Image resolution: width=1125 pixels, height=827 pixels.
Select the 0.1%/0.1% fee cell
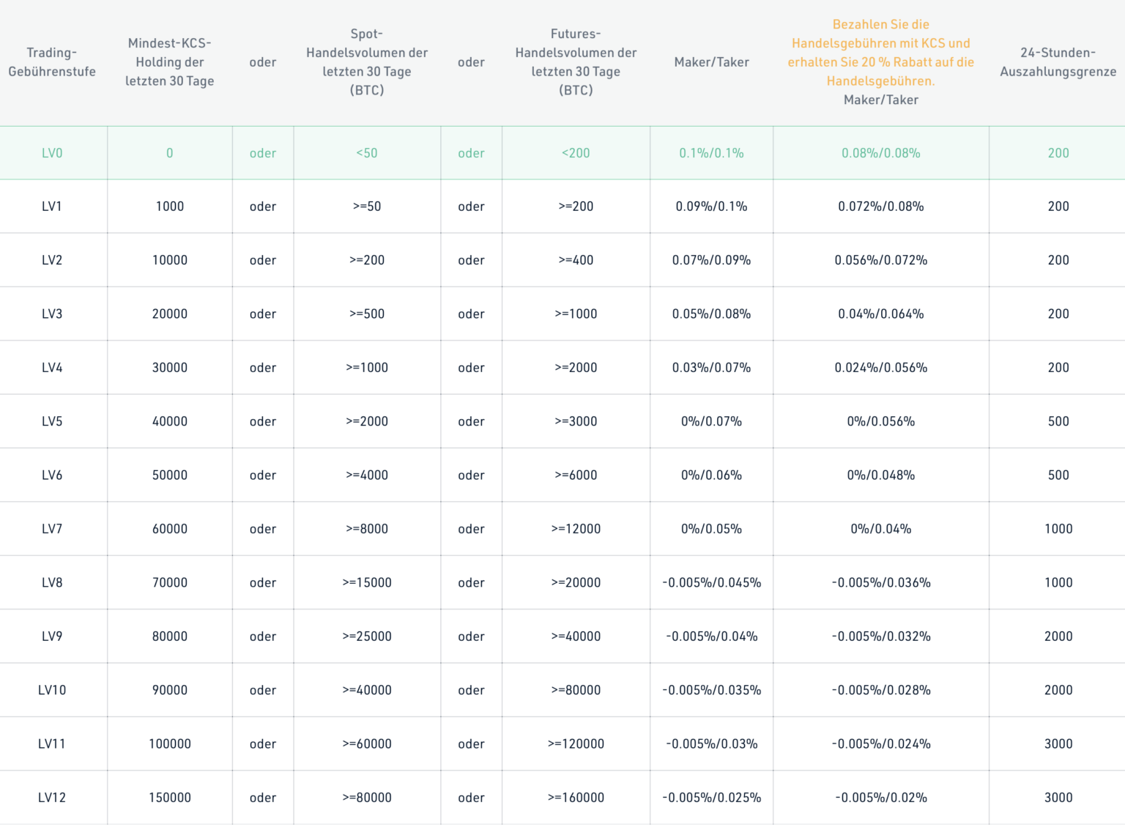pyautogui.click(x=711, y=153)
